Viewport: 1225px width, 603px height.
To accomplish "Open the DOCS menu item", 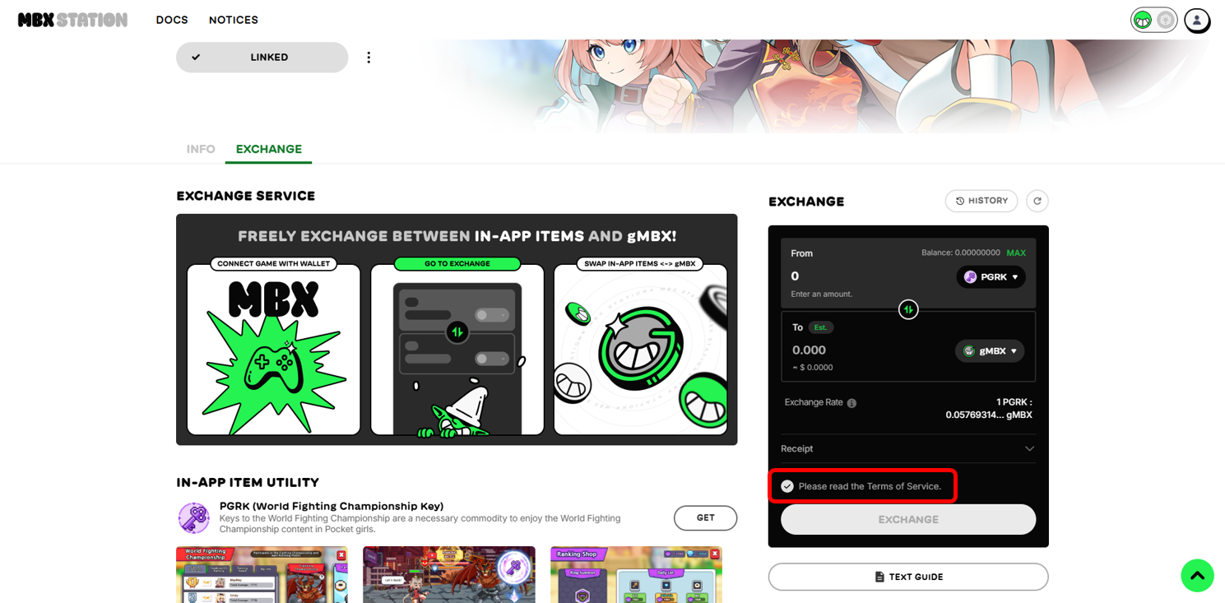I will click(x=172, y=20).
